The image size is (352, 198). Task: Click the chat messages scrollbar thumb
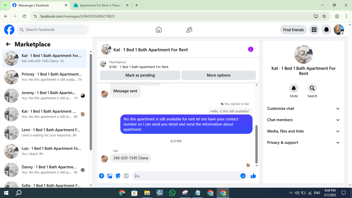(x=256, y=144)
